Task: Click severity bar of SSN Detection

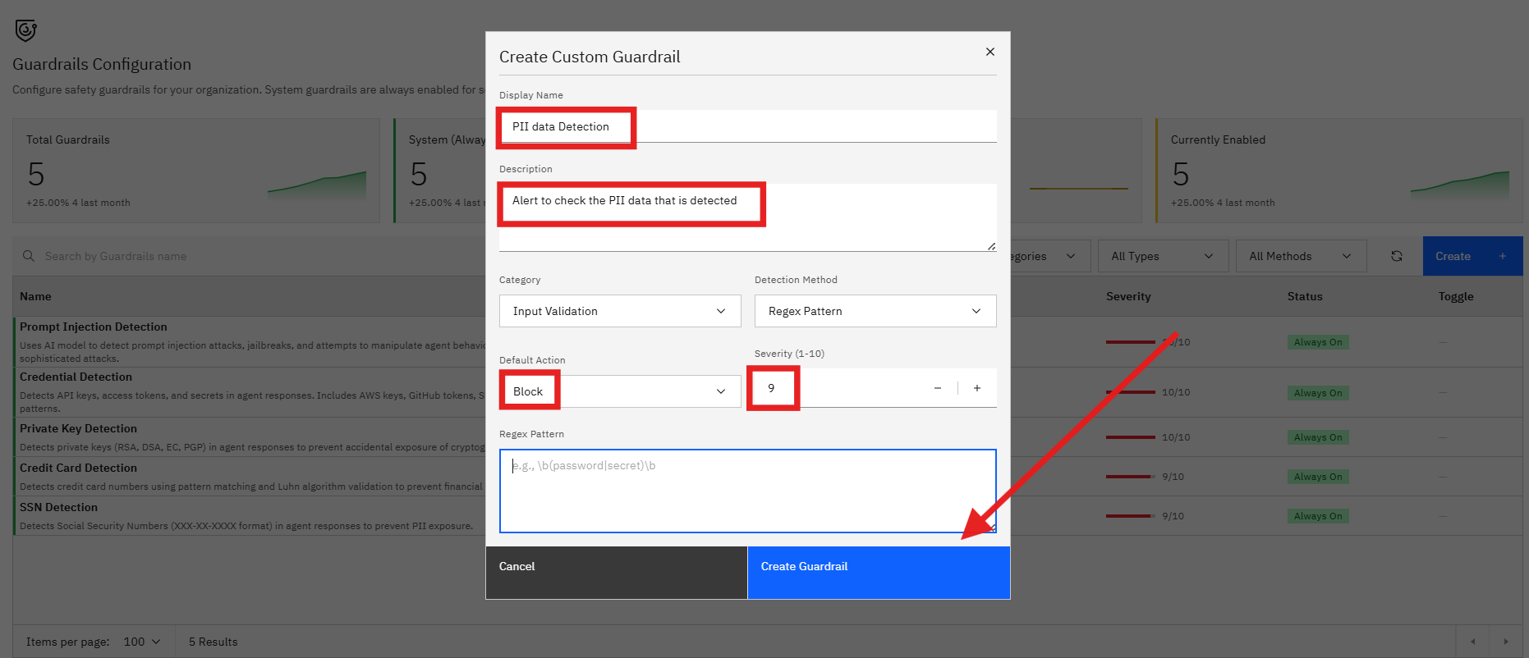Action: (1131, 516)
